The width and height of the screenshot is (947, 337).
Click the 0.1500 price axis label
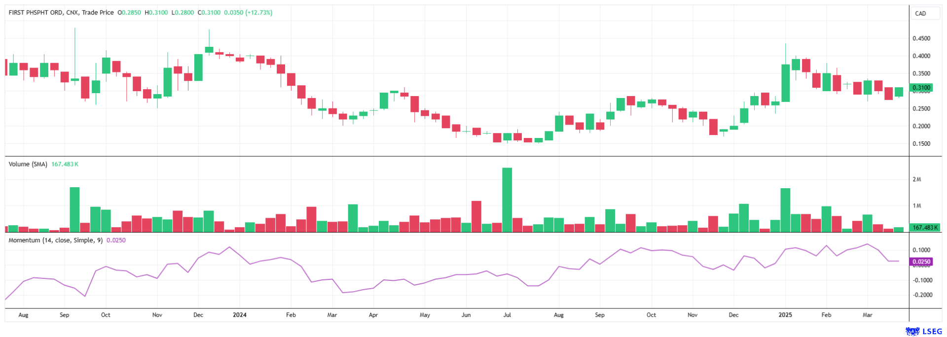point(921,144)
